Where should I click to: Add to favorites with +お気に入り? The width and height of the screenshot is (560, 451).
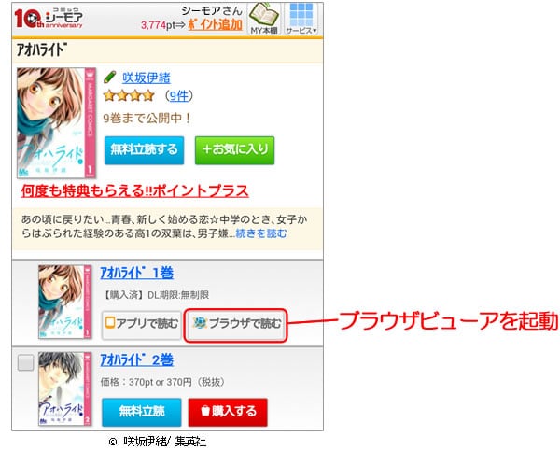pos(234,150)
